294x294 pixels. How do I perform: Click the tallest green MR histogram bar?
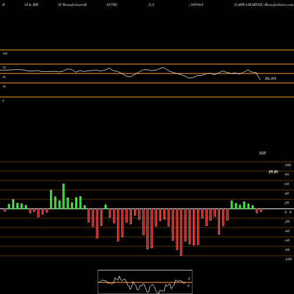[64, 196]
